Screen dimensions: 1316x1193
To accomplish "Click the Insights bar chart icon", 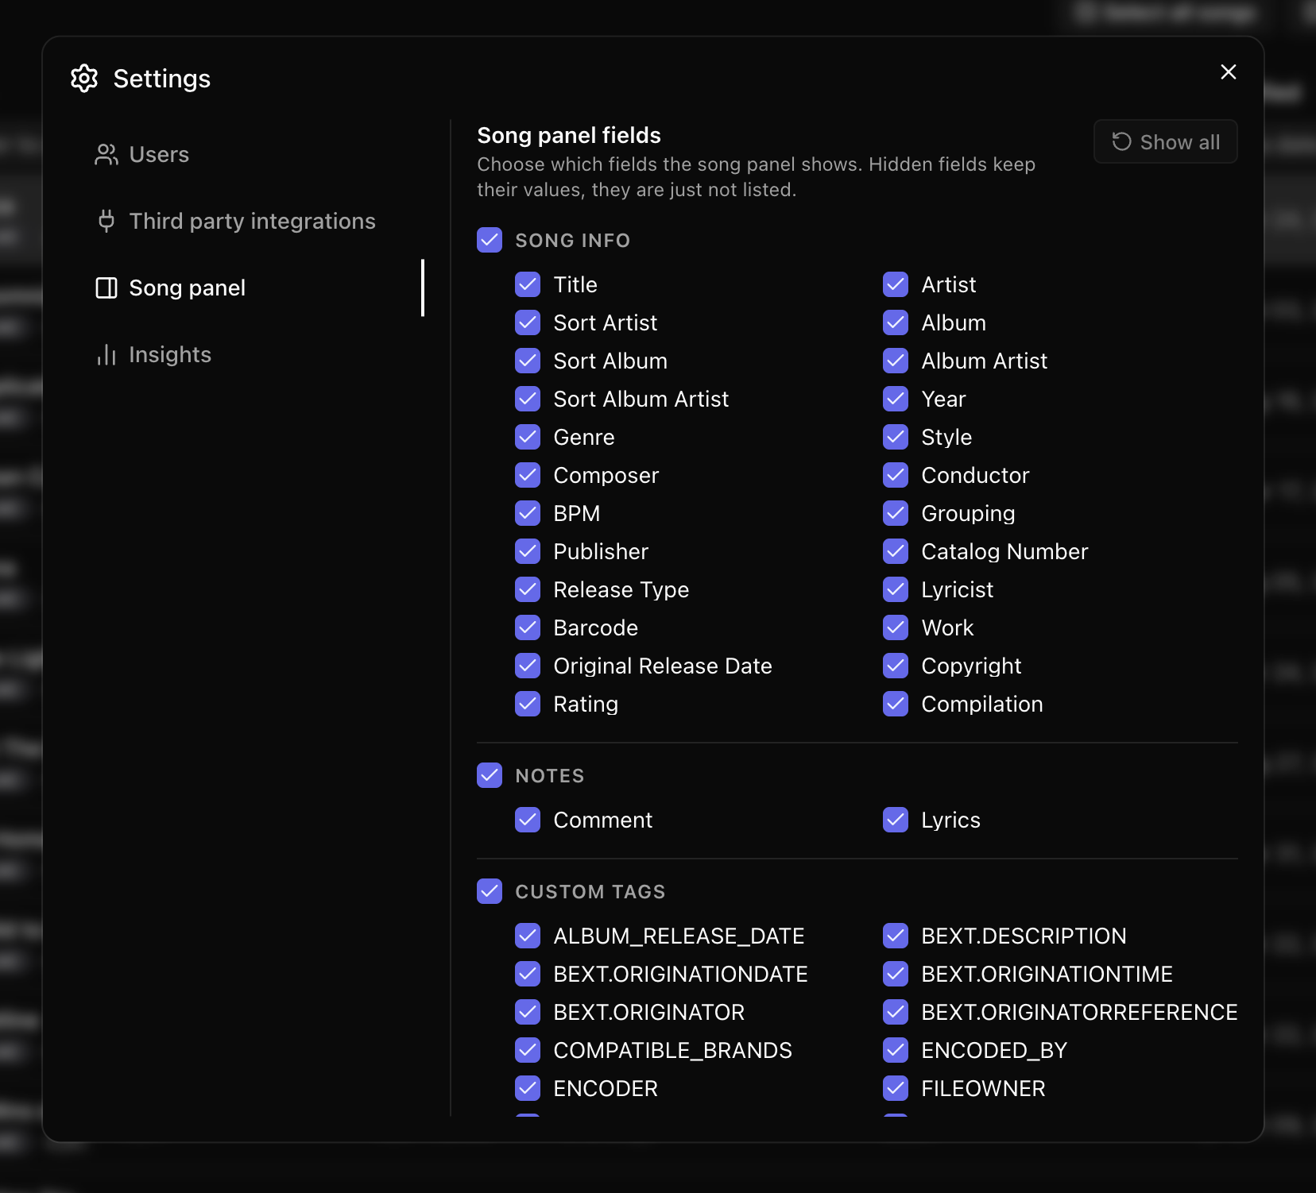I will [x=106, y=355].
